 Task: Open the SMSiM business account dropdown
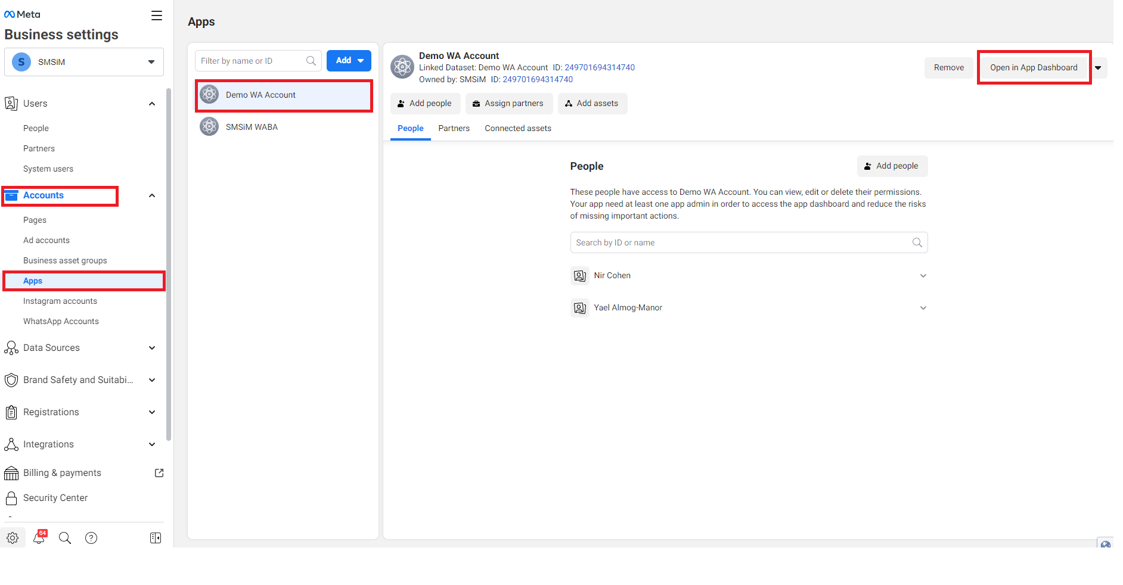coord(84,62)
